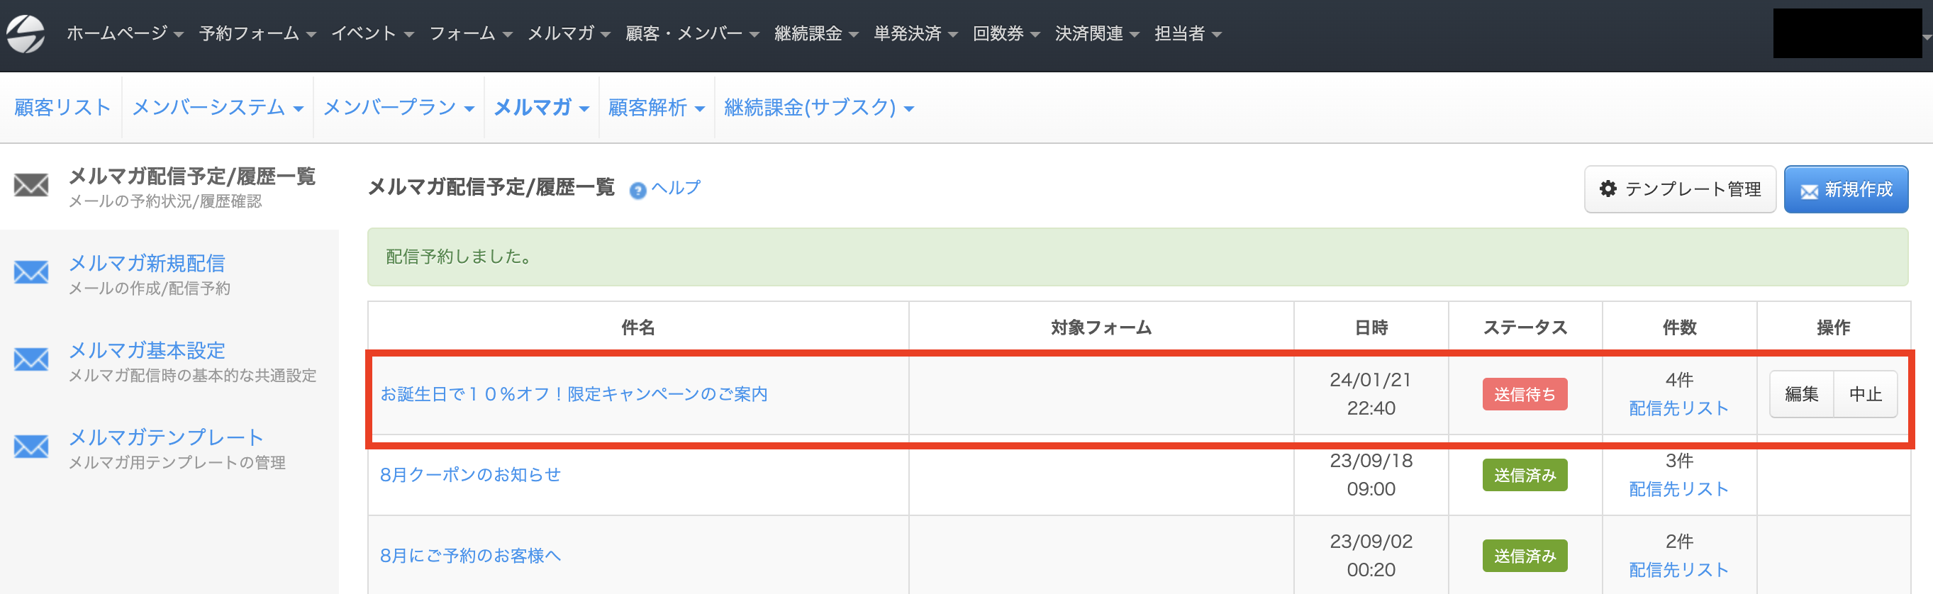Expand 継続課金(サブスク) dropdown in sub navigation
The image size is (1933, 594).
818,108
